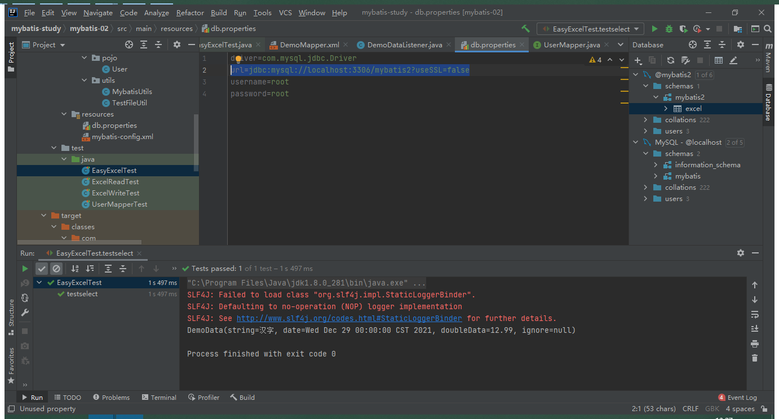
Task: Add a new data source with the plus icon
Action: click(638, 60)
